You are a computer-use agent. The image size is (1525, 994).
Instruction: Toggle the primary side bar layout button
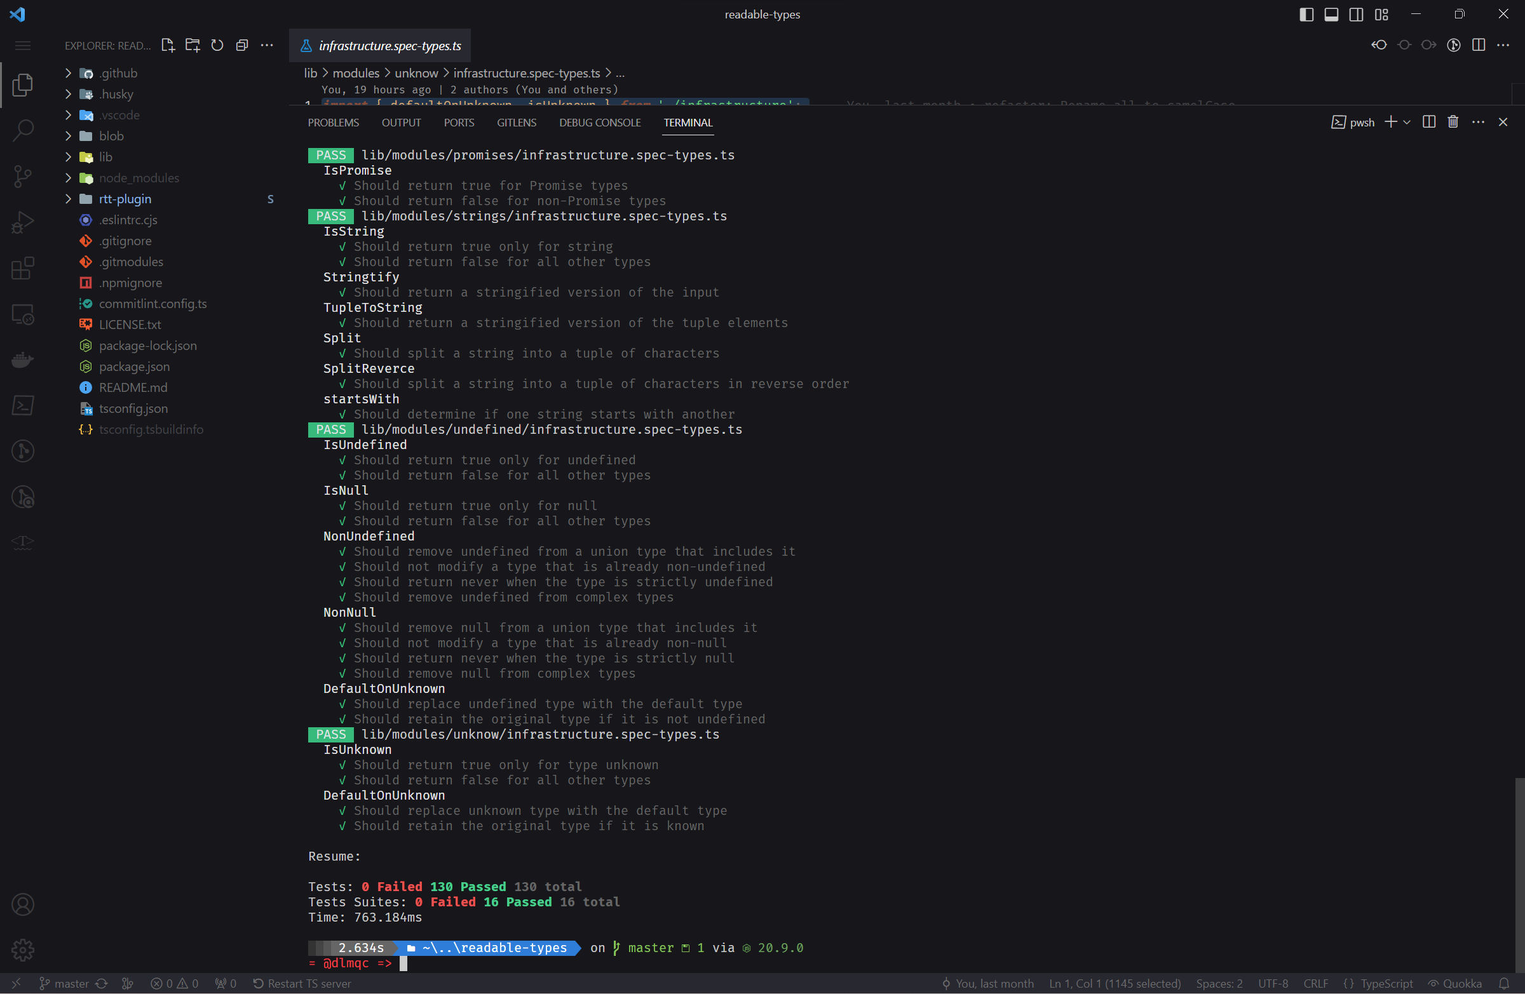1306,14
